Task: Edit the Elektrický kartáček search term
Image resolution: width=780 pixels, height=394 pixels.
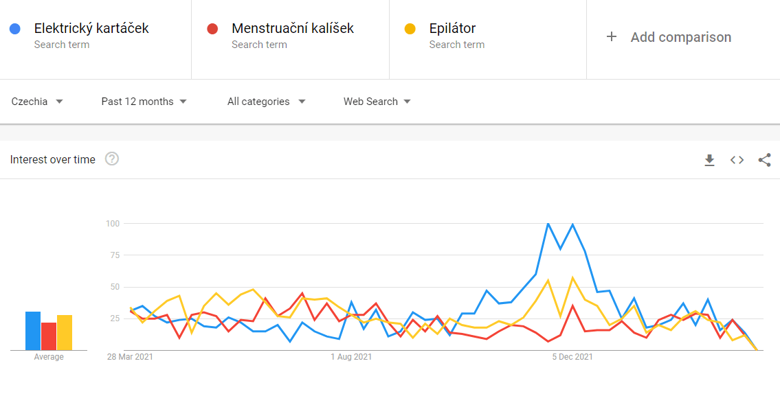Action: pos(91,29)
